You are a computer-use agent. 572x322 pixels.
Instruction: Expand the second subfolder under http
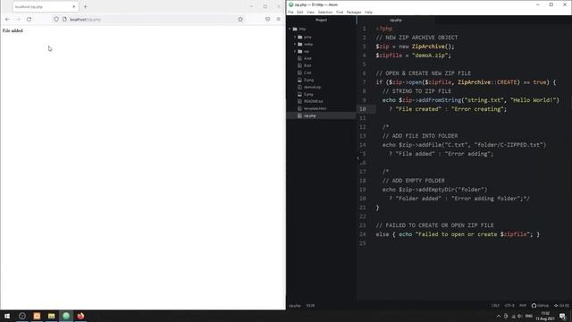[295, 44]
